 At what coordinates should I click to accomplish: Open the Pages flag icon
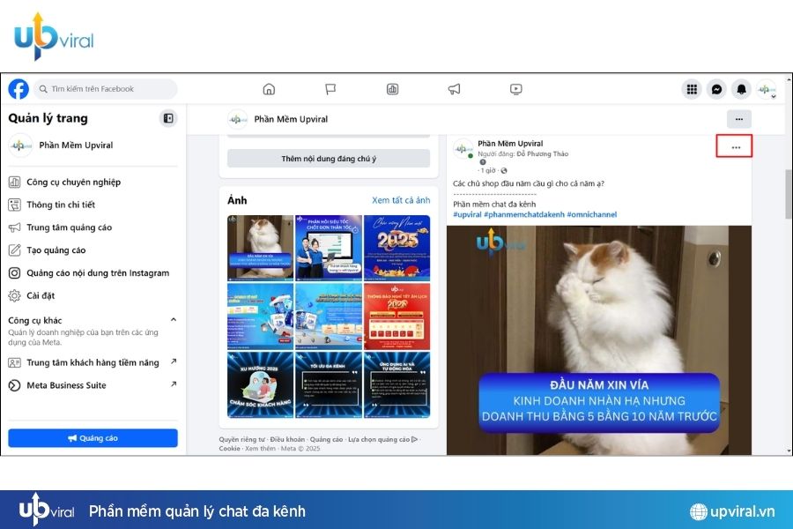(330, 89)
